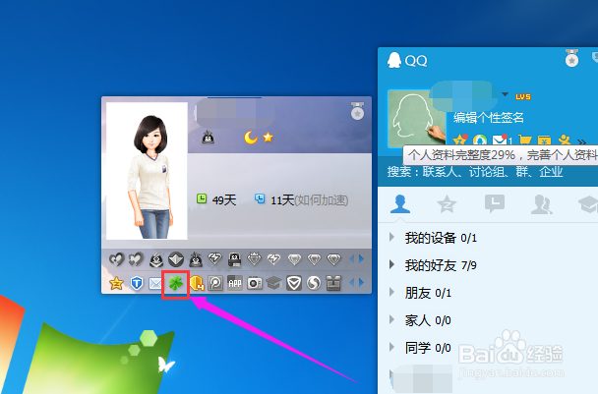The image size is (598, 394).
Task: Switch to the contacts person tab
Action: [x=399, y=204]
